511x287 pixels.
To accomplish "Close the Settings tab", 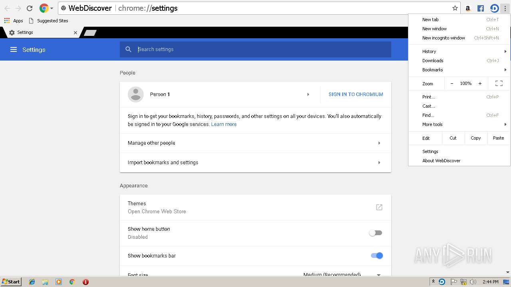I will click(75, 33).
